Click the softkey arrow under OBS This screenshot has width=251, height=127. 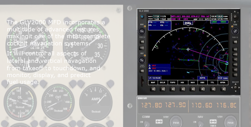point(202,89)
